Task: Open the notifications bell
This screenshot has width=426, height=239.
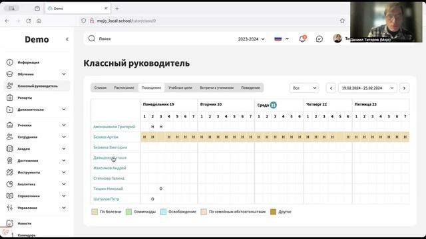Action: (302, 39)
